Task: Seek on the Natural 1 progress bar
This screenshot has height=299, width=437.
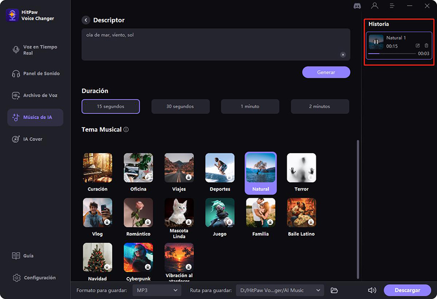Action: [393, 53]
